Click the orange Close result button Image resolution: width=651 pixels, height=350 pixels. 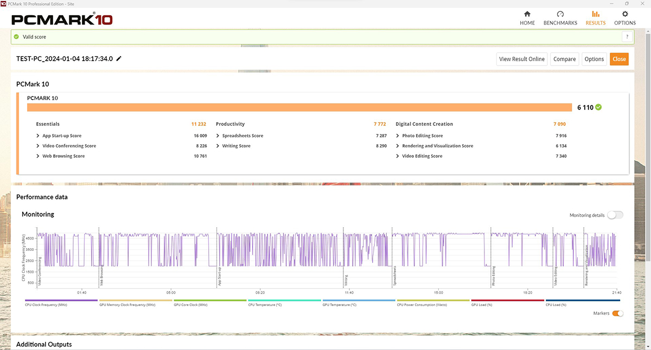click(x=619, y=59)
